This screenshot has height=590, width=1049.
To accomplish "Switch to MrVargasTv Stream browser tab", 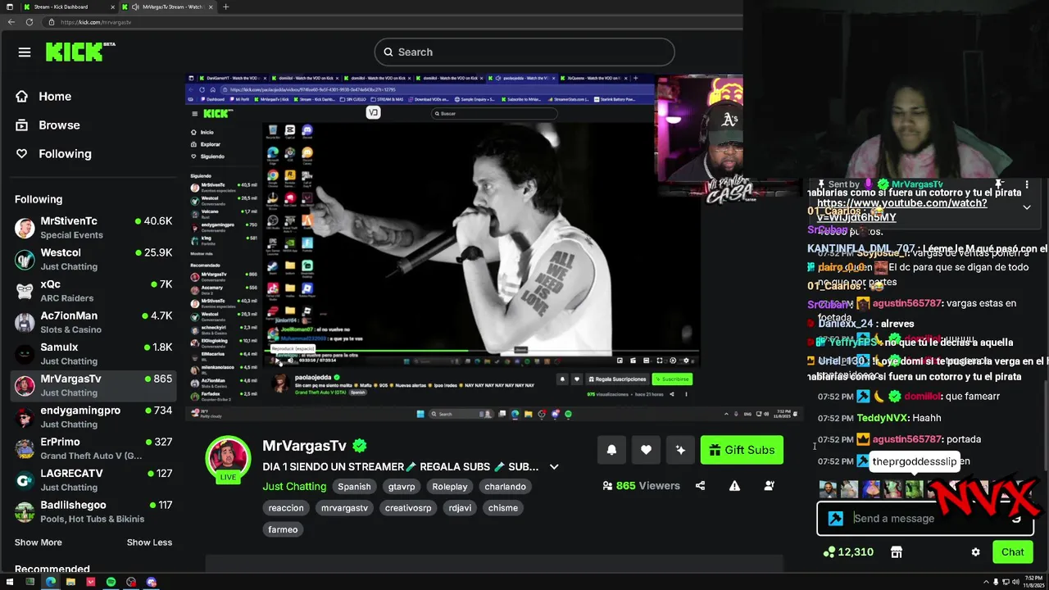I will coord(168,7).
